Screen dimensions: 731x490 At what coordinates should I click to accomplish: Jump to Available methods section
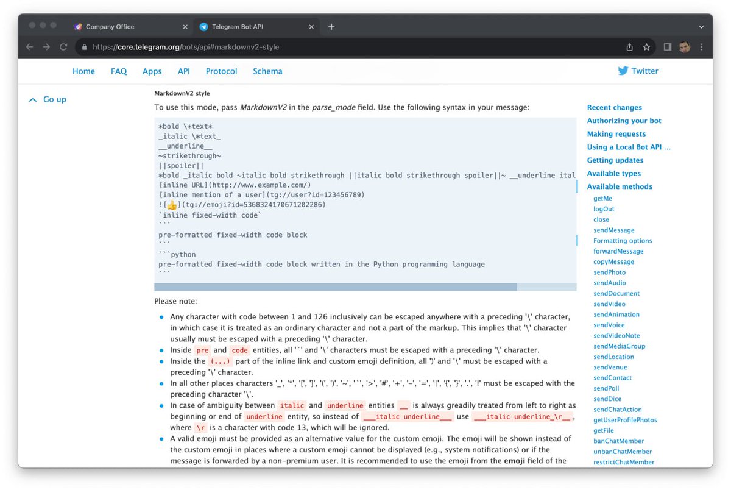[620, 186]
